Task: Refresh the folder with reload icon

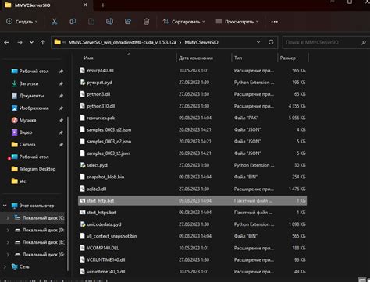Action: [271, 42]
